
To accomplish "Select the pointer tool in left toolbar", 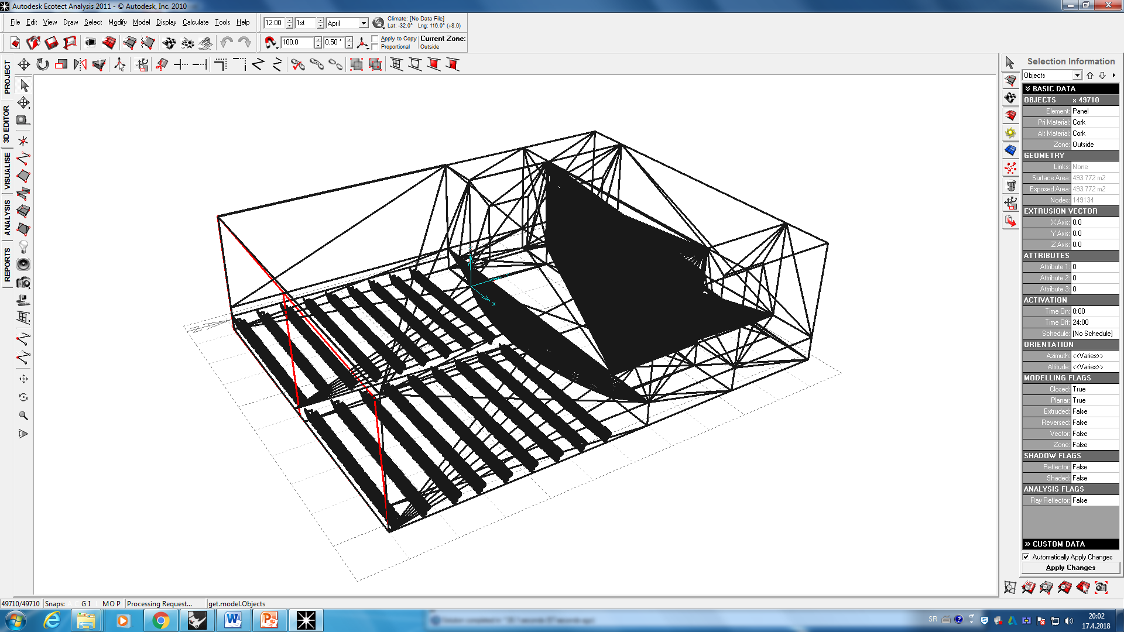I will coord(24,85).
